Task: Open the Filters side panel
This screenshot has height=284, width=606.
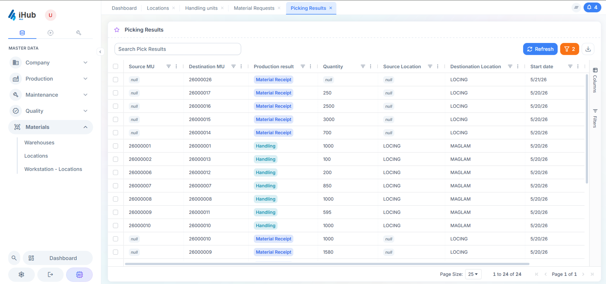Action: (595, 118)
